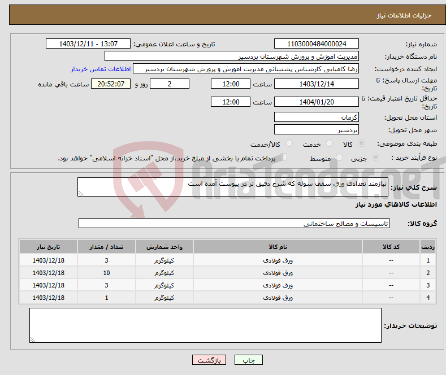This screenshot has width=446, height=375.
Task: Select the خدمت radio button
Action: pyautogui.click(x=329, y=143)
